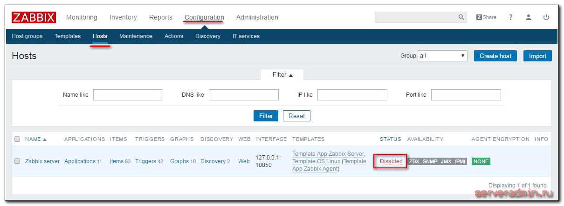Open the Share link with Z icon
The height and width of the screenshot is (206, 564).
point(486,17)
